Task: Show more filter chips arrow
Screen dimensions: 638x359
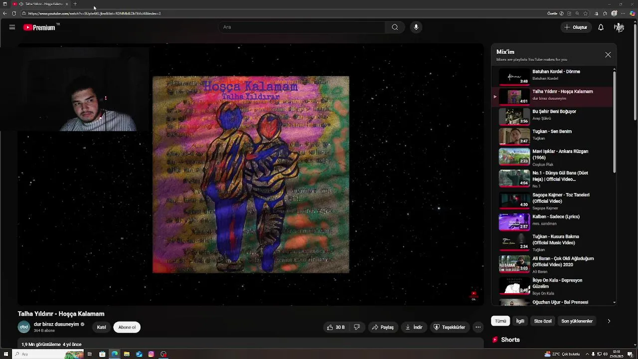Action: point(609,321)
